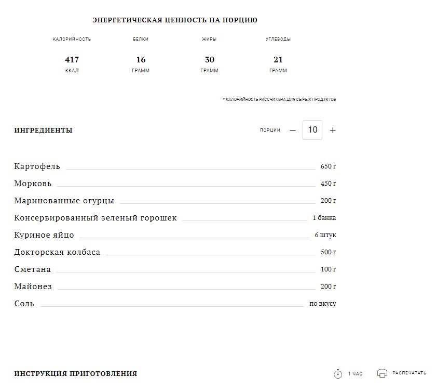Decrease portions with the minus icon
This screenshot has width=436, height=390.
(x=293, y=130)
